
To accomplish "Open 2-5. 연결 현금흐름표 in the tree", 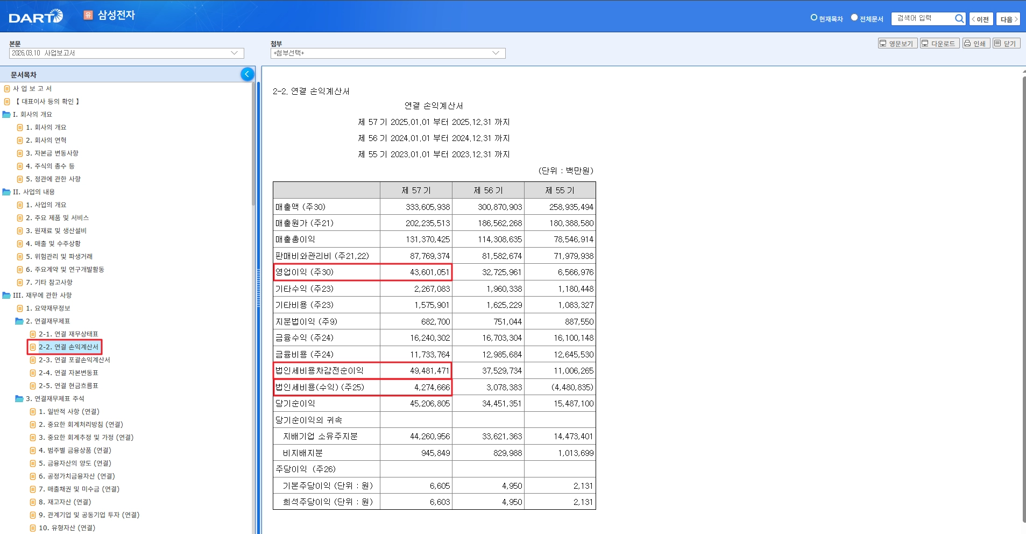I will point(68,386).
